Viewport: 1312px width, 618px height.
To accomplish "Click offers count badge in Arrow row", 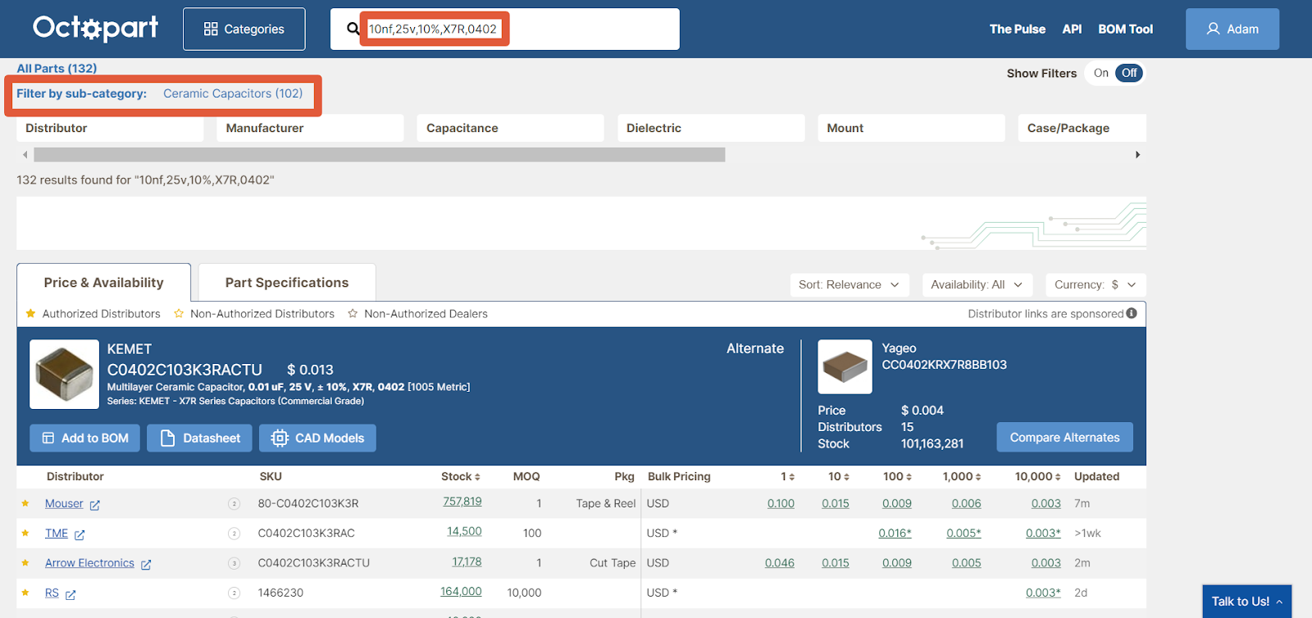I will 234,563.
